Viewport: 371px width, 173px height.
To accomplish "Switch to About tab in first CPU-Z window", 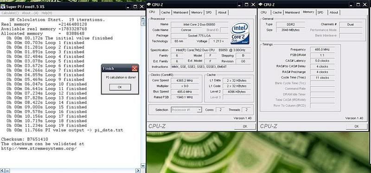I will pyautogui.click(x=222, y=12).
